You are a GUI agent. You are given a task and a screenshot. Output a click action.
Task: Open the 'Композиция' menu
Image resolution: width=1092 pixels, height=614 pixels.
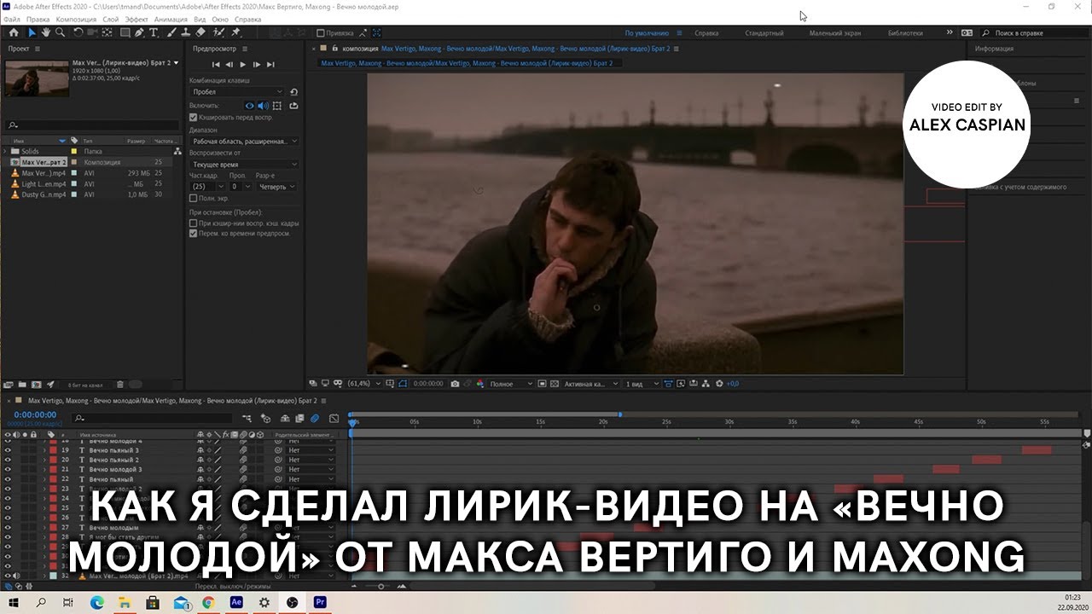[76, 19]
